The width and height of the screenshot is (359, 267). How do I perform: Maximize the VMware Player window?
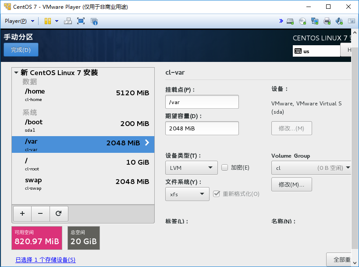328,7
